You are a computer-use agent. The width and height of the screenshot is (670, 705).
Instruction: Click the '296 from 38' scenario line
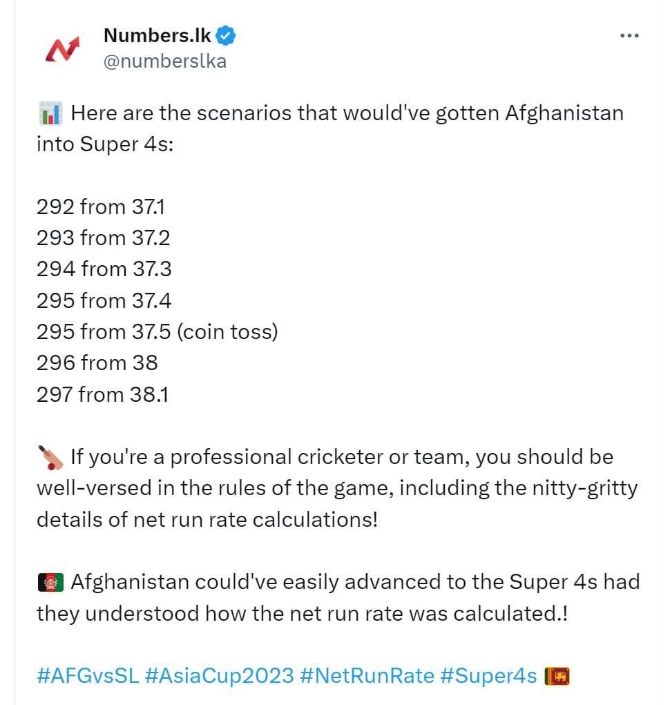point(97,363)
